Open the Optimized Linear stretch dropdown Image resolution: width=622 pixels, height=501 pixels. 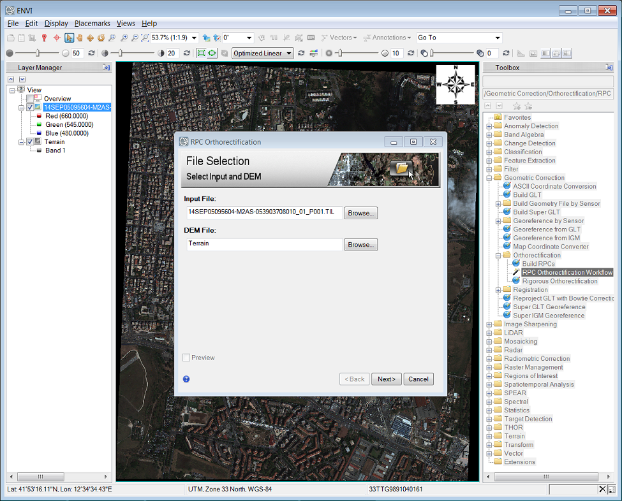[x=289, y=54]
